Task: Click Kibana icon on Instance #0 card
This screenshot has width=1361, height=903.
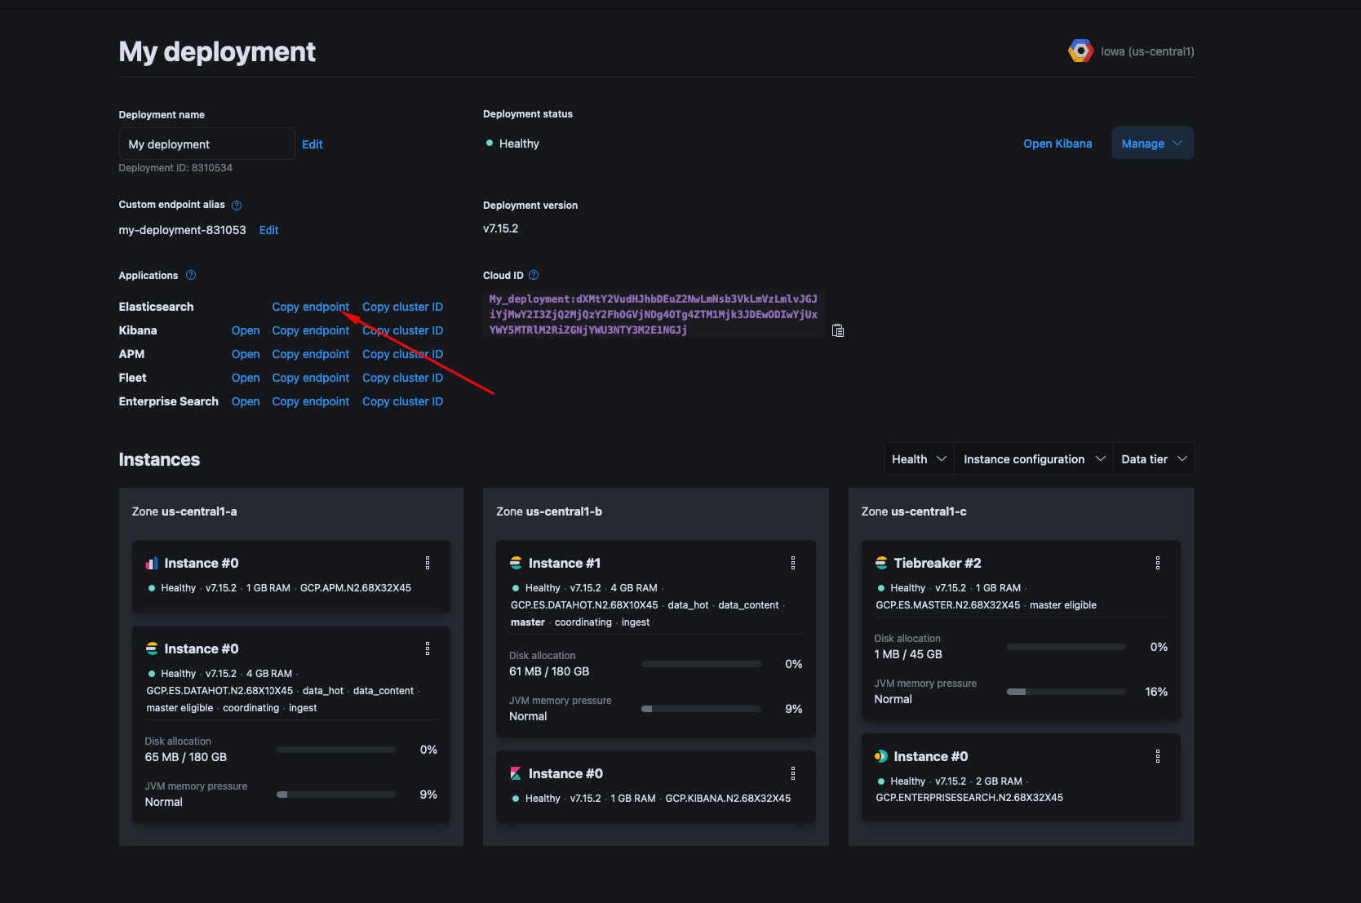Action: point(516,773)
